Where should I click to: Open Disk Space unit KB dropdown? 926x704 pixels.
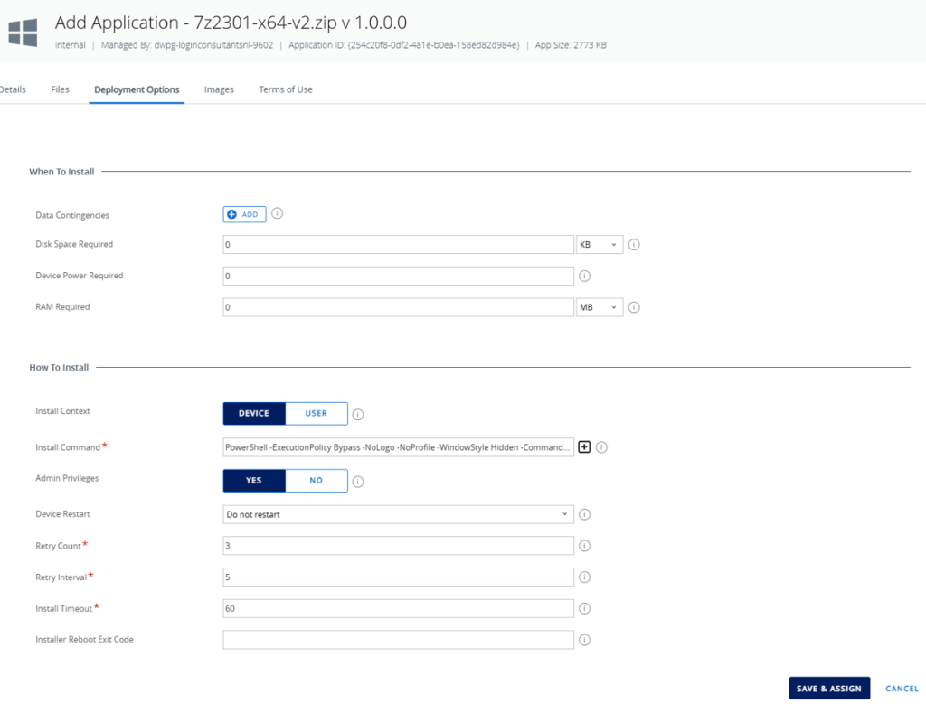click(x=599, y=245)
